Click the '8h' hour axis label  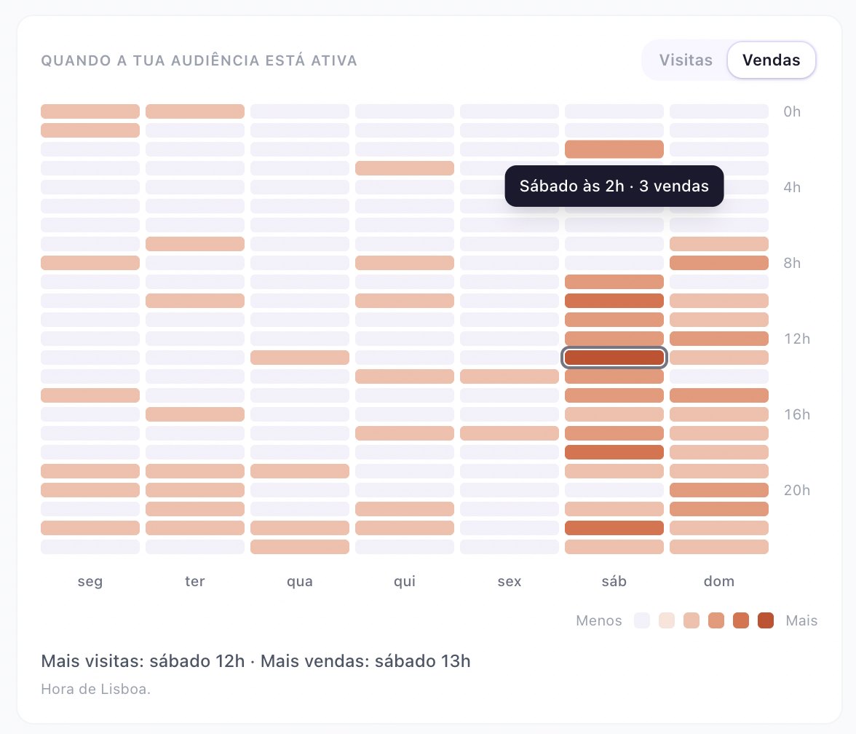[x=792, y=263]
